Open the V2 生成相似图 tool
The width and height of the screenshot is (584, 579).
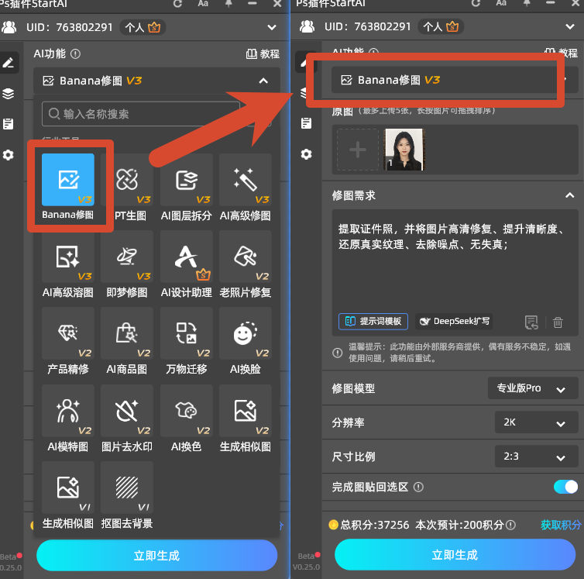click(x=246, y=411)
